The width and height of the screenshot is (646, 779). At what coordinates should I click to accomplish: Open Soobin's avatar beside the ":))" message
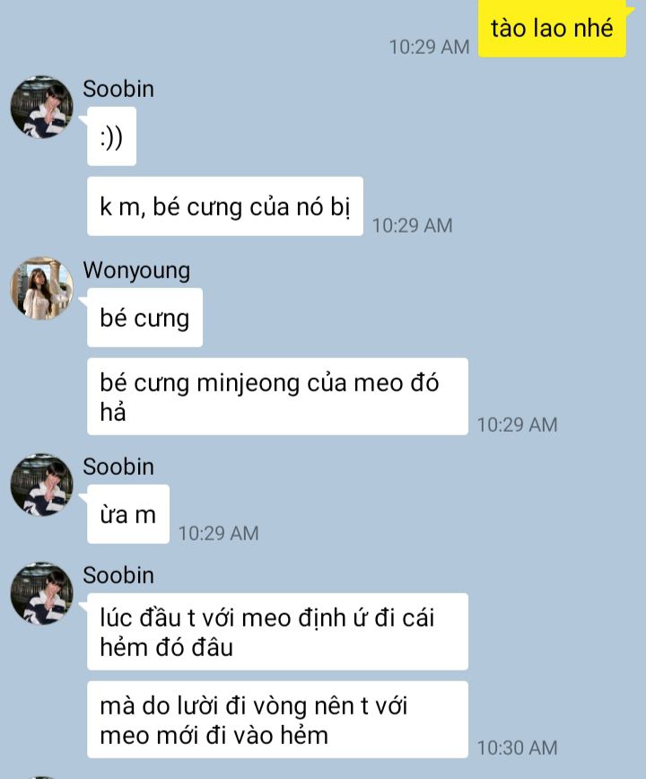click(41, 107)
